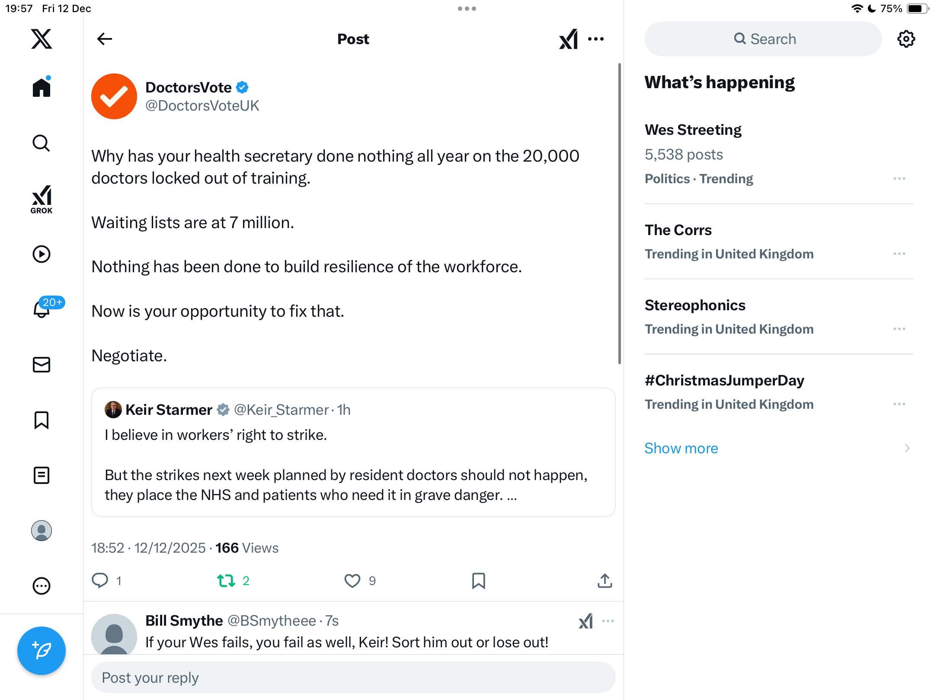Open the #ChristmasJumperDay trend
Screen dimensions: 934x700
(724, 381)
